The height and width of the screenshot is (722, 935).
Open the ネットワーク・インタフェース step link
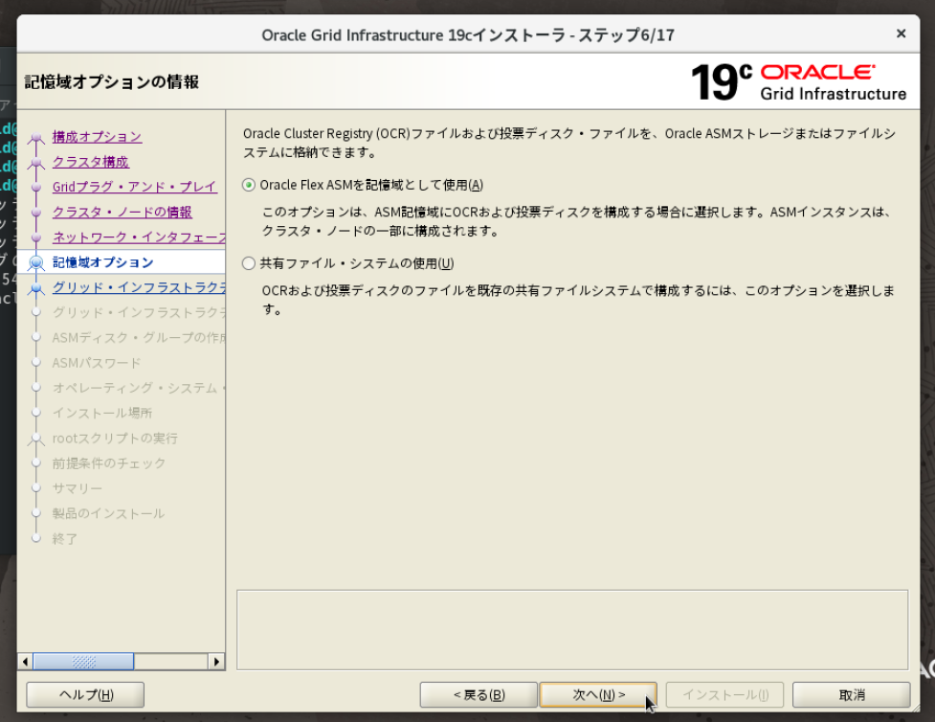pos(139,237)
